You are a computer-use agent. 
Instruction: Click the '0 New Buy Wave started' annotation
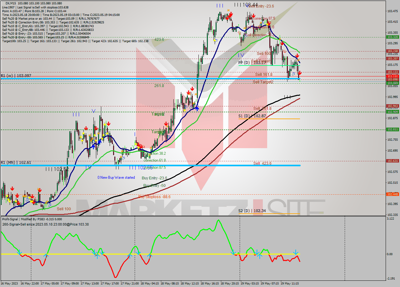coord(116,178)
